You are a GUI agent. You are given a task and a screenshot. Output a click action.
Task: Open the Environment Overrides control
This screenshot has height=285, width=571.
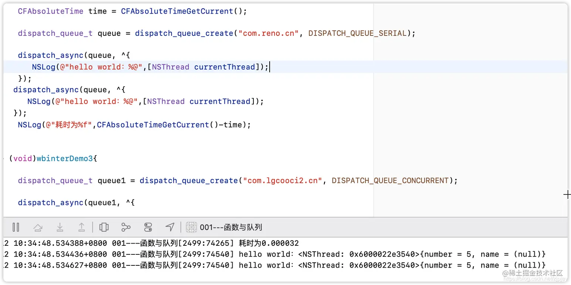(x=148, y=227)
